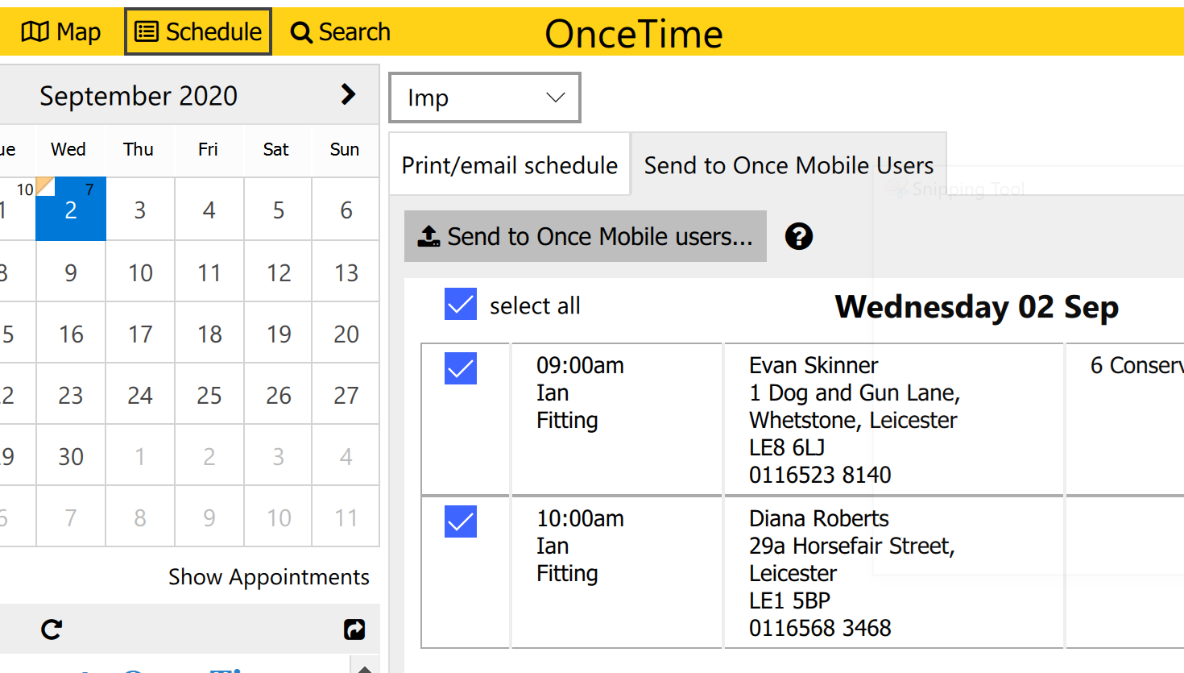Click the 6 Conserv job description cell
Viewport: 1184px width, 673px height.
(1125, 419)
